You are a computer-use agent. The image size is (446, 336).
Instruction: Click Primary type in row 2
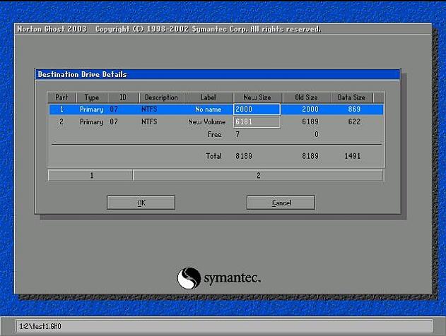point(91,122)
